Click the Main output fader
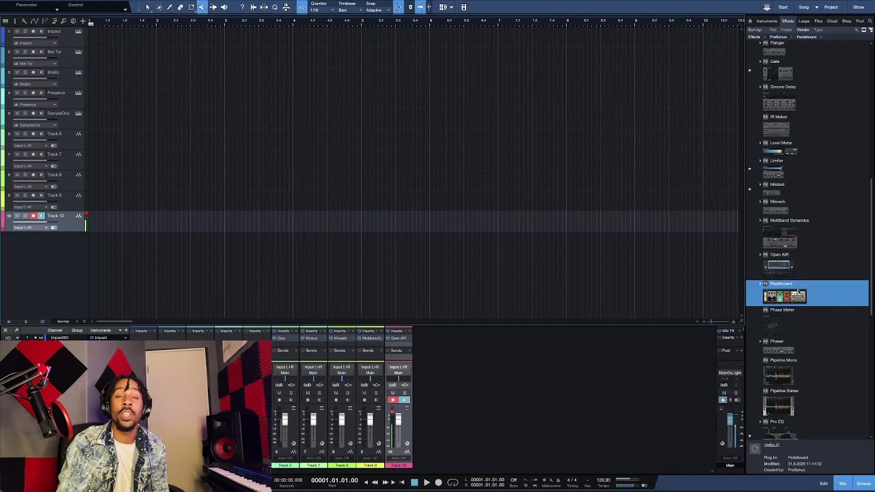875x492 pixels. [730, 418]
